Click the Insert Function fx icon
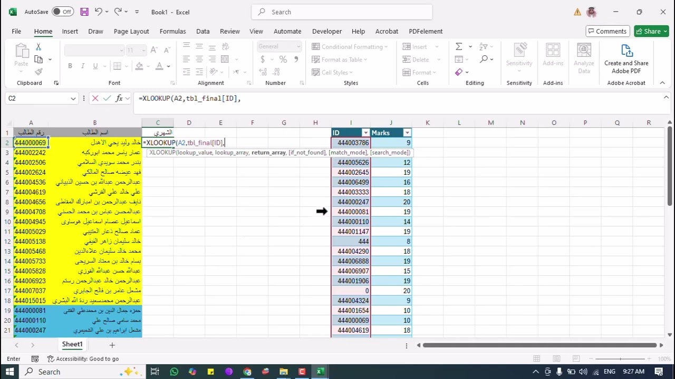The width and height of the screenshot is (675, 379). click(x=119, y=98)
